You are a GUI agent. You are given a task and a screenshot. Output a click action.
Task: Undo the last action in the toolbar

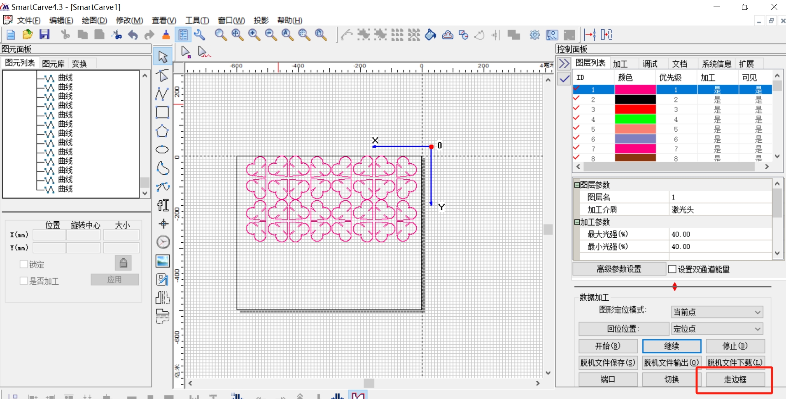click(133, 35)
